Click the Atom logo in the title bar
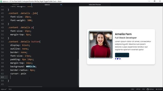Image resolution: width=163 pixels, height=91 pixels. 1,1
